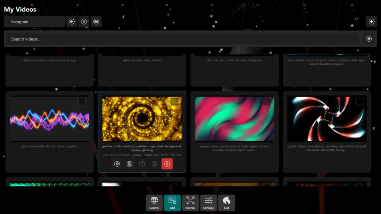Select the checkbox on the glow wave video
The height and width of the screenshot is (214, 381).
(82, 102)
